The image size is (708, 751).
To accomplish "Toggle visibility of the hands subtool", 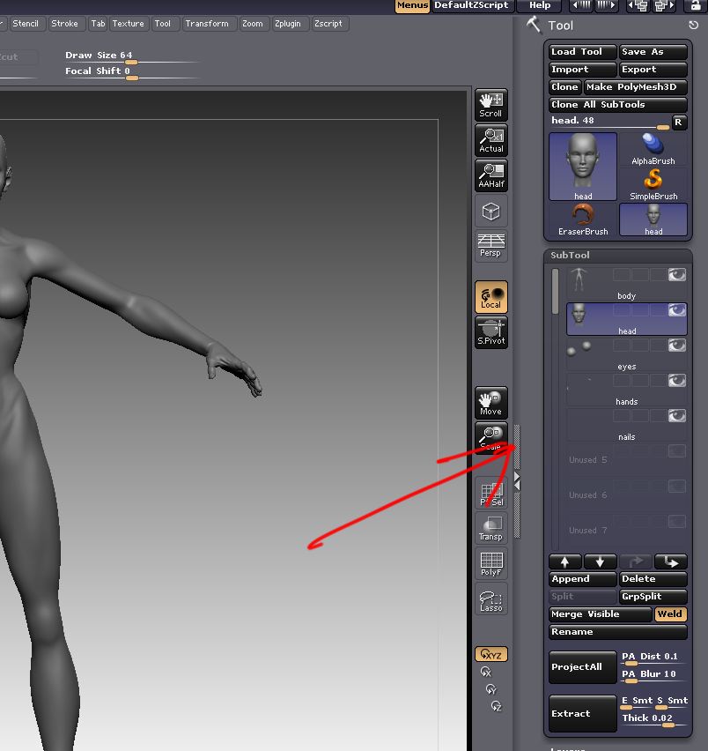I will 676,381.
